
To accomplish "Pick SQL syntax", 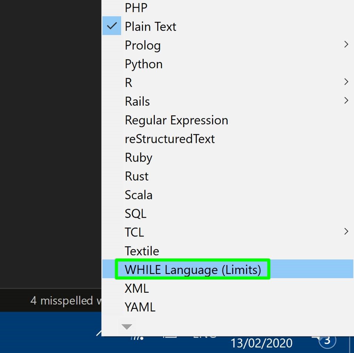I will tap(228, 213).
